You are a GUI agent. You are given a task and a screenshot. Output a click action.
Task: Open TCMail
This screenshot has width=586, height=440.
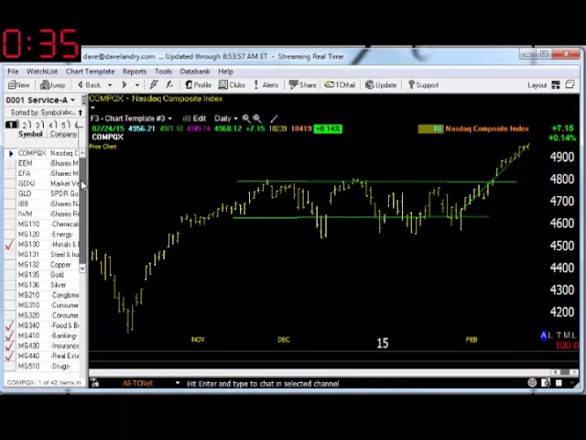click(x=340, y=85)
